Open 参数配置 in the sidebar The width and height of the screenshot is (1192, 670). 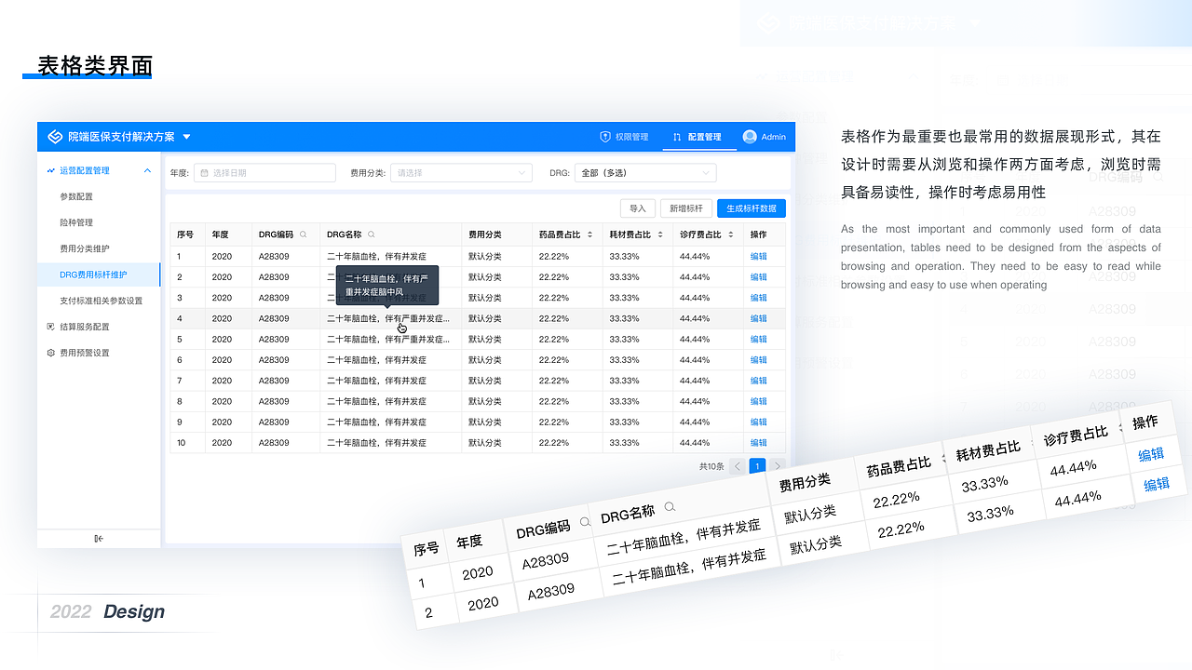tap(76, 196)
